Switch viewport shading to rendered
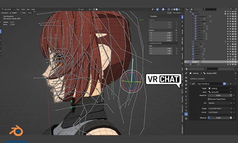 pyautogui.click(x=179, y=9)
